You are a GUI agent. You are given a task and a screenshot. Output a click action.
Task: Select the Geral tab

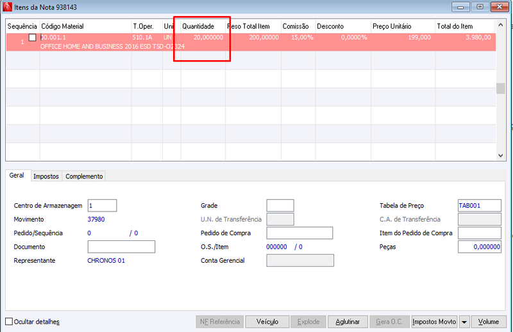(17, 176)
